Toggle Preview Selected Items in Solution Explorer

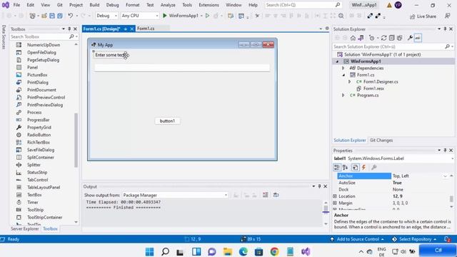point(418,38)
